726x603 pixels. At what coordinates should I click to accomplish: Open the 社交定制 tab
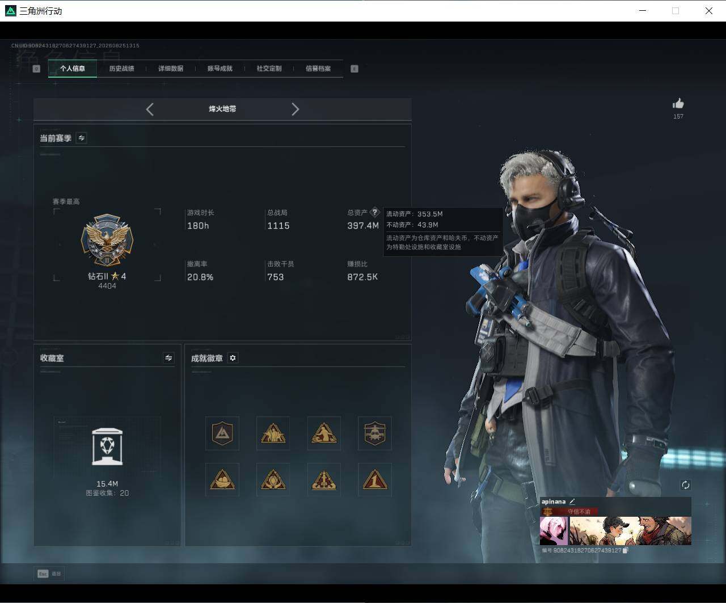click(x=269, y=69)
